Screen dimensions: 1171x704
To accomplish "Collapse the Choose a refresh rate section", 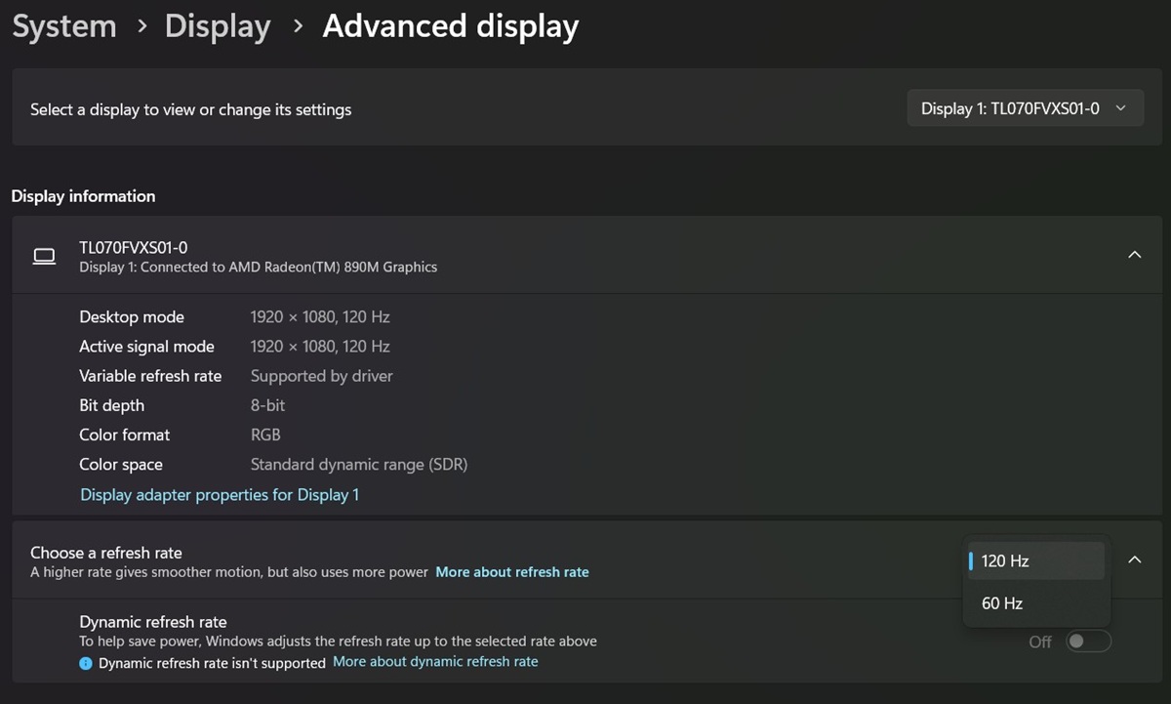I will click(x=1134, y=560).
